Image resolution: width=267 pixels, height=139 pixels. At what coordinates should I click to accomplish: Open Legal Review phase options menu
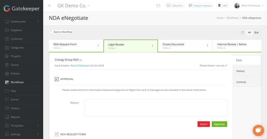pos(152,46)
